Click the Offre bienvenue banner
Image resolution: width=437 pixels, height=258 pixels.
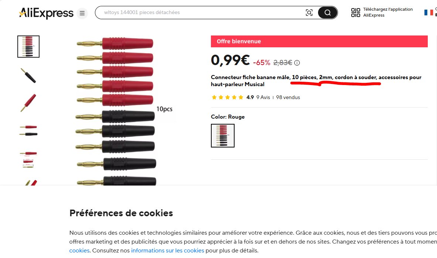(x=319, y=41)
